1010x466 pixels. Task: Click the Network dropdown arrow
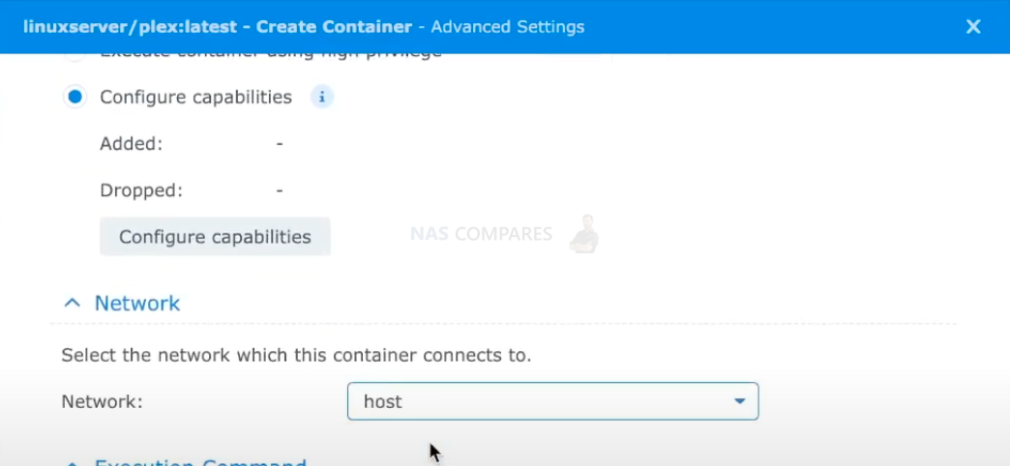[x=739, y=401]
